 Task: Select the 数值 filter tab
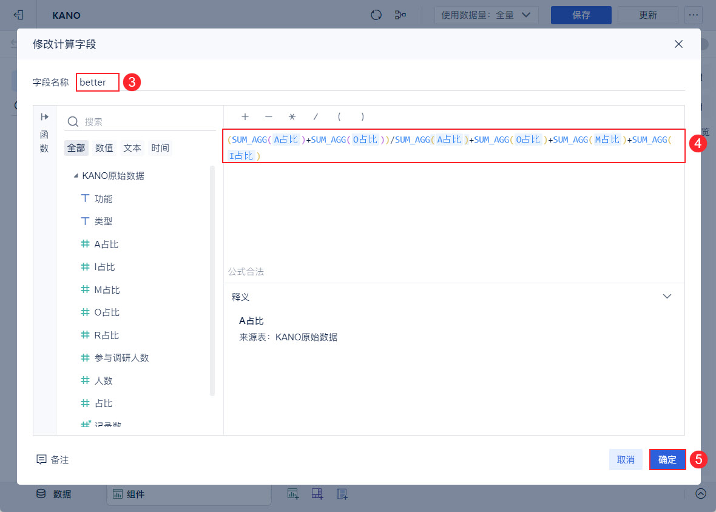pyautogui.click(x=104, y=148)
